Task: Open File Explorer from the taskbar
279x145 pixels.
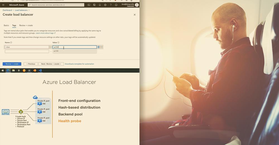Action: coord(13,71)
